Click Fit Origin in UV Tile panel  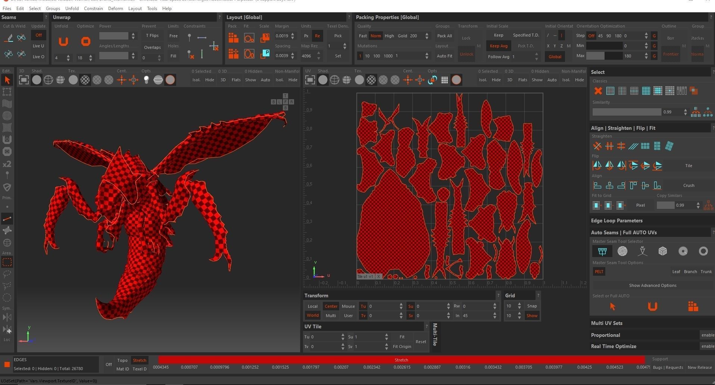[x=402, y=347]
